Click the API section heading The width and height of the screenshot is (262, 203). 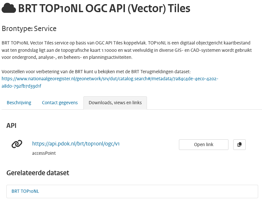tap(11, 125)
